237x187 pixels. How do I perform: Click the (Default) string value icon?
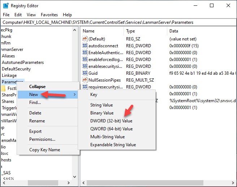click(x=85, y=39)
